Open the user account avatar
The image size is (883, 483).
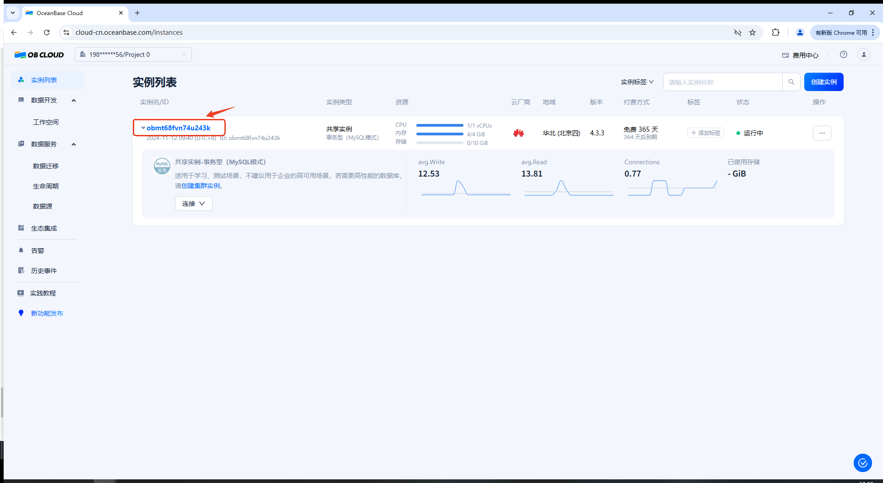(864, 54)
